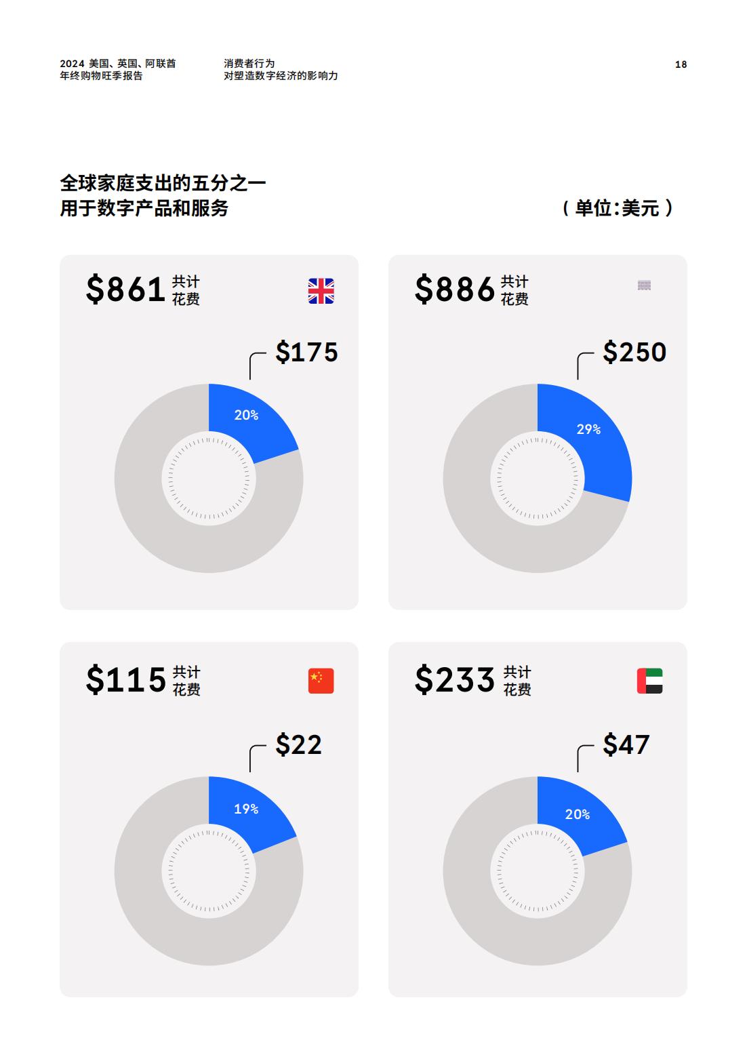747x1057 pixels.
Task: Click the $115 total spending figure
Action: 126,679
